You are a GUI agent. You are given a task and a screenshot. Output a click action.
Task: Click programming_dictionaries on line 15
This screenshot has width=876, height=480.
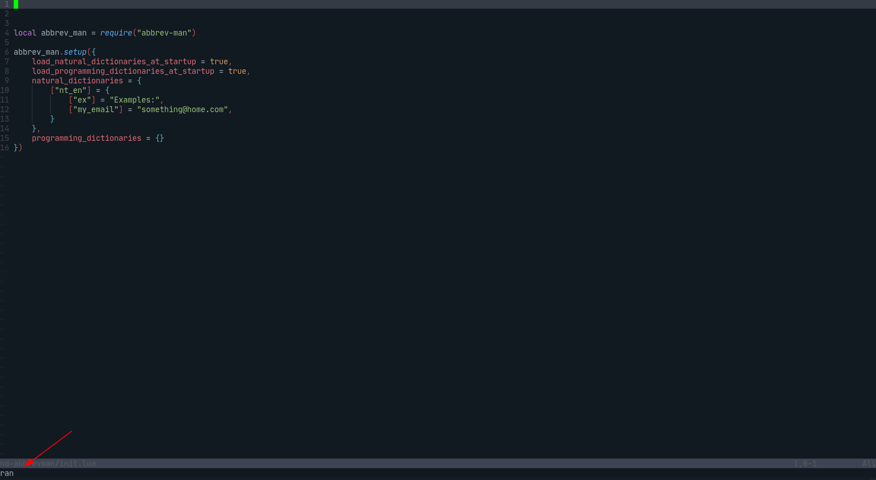(x=87, y=138)
